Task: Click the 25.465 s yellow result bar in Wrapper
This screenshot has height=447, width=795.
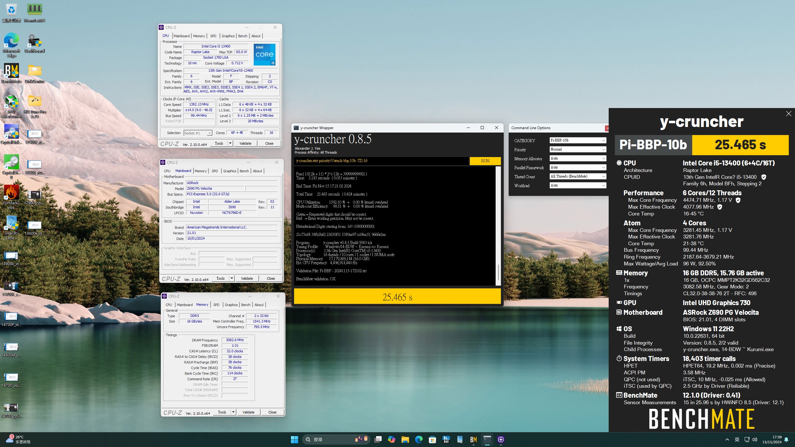Action: 397,296
